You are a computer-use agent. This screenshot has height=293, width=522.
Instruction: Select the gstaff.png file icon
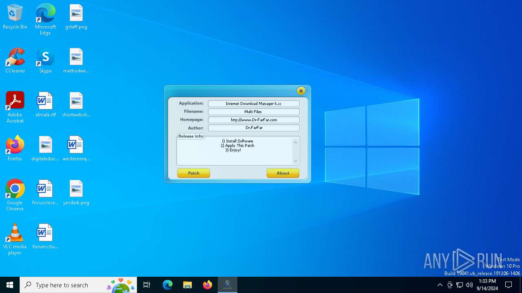pos(76,17)
